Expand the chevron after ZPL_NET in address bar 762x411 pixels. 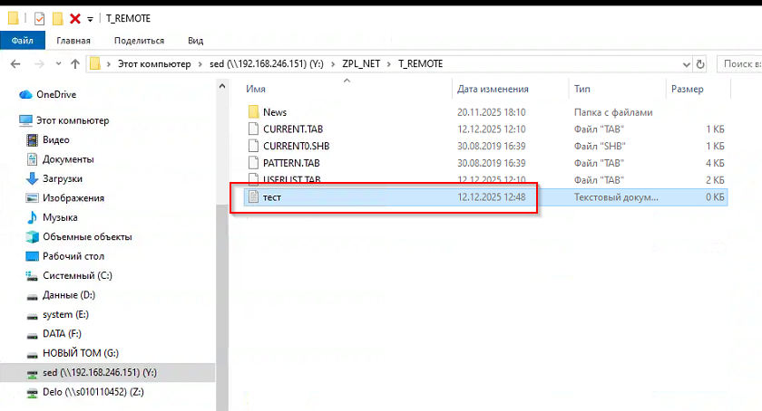[x=390, y=64]
